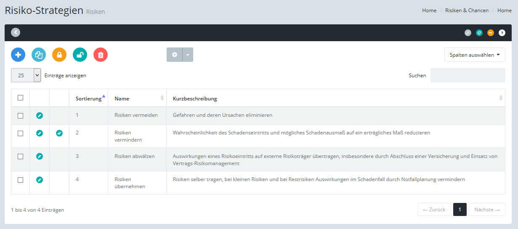Click the teal unlock icon in toolbar
This screenshot has height=229, width=518.
pos(80,55)
